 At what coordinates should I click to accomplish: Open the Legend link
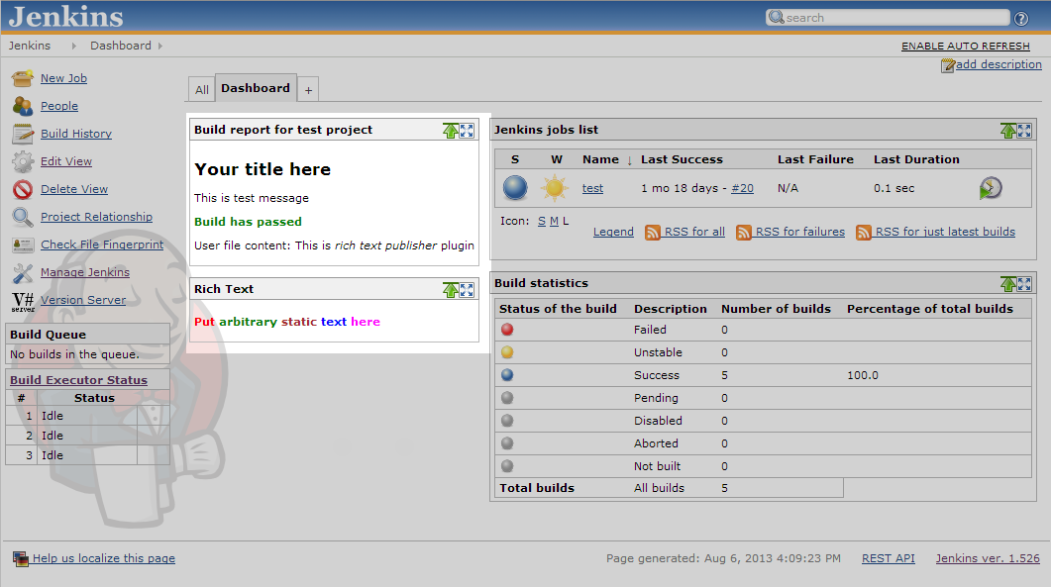click(613, 232)
